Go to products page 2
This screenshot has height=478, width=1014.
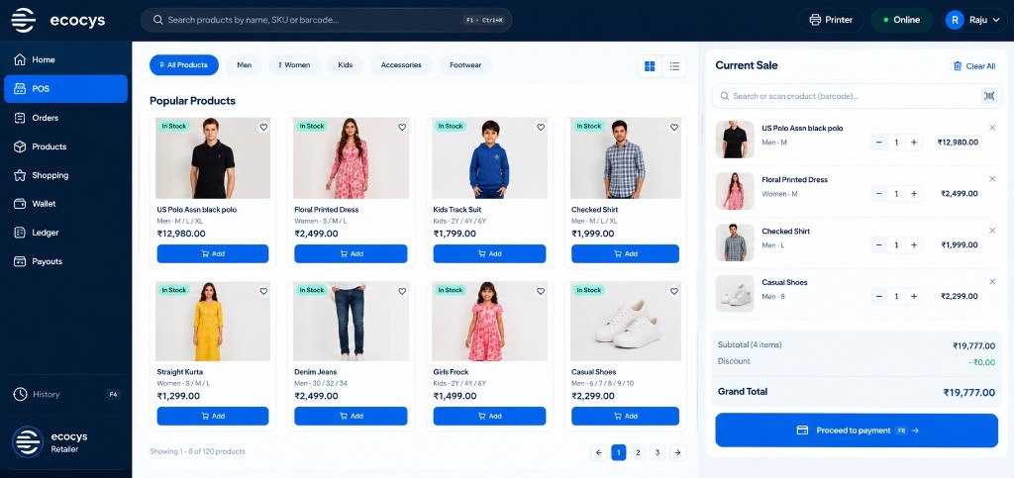(638, 453)
